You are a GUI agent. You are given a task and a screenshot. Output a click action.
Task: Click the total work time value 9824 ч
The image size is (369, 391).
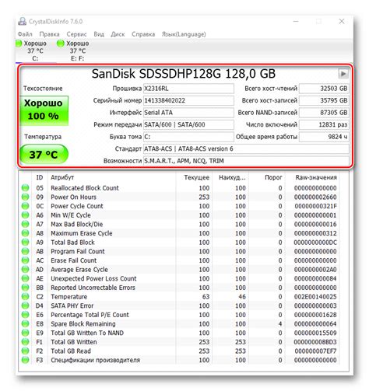324,137
